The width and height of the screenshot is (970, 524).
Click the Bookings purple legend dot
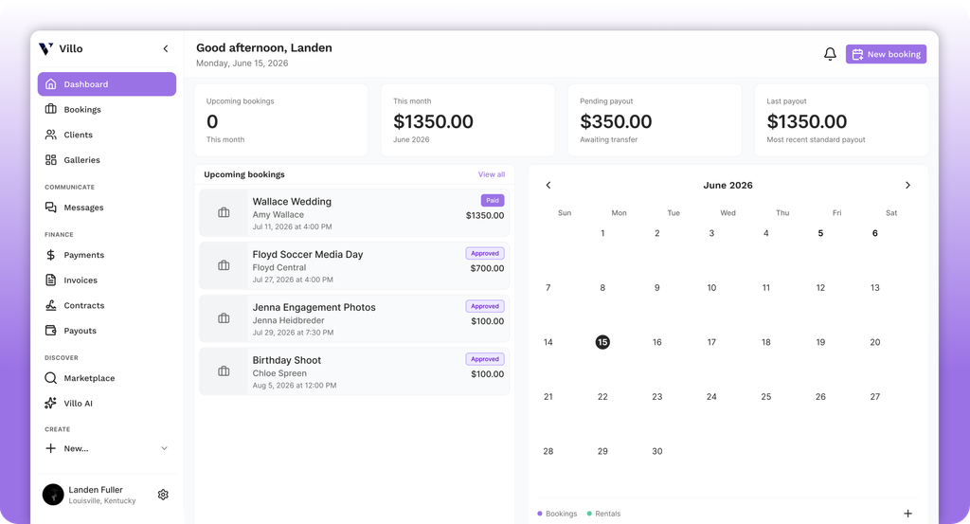pyautogui.click(x=540, y=514)
